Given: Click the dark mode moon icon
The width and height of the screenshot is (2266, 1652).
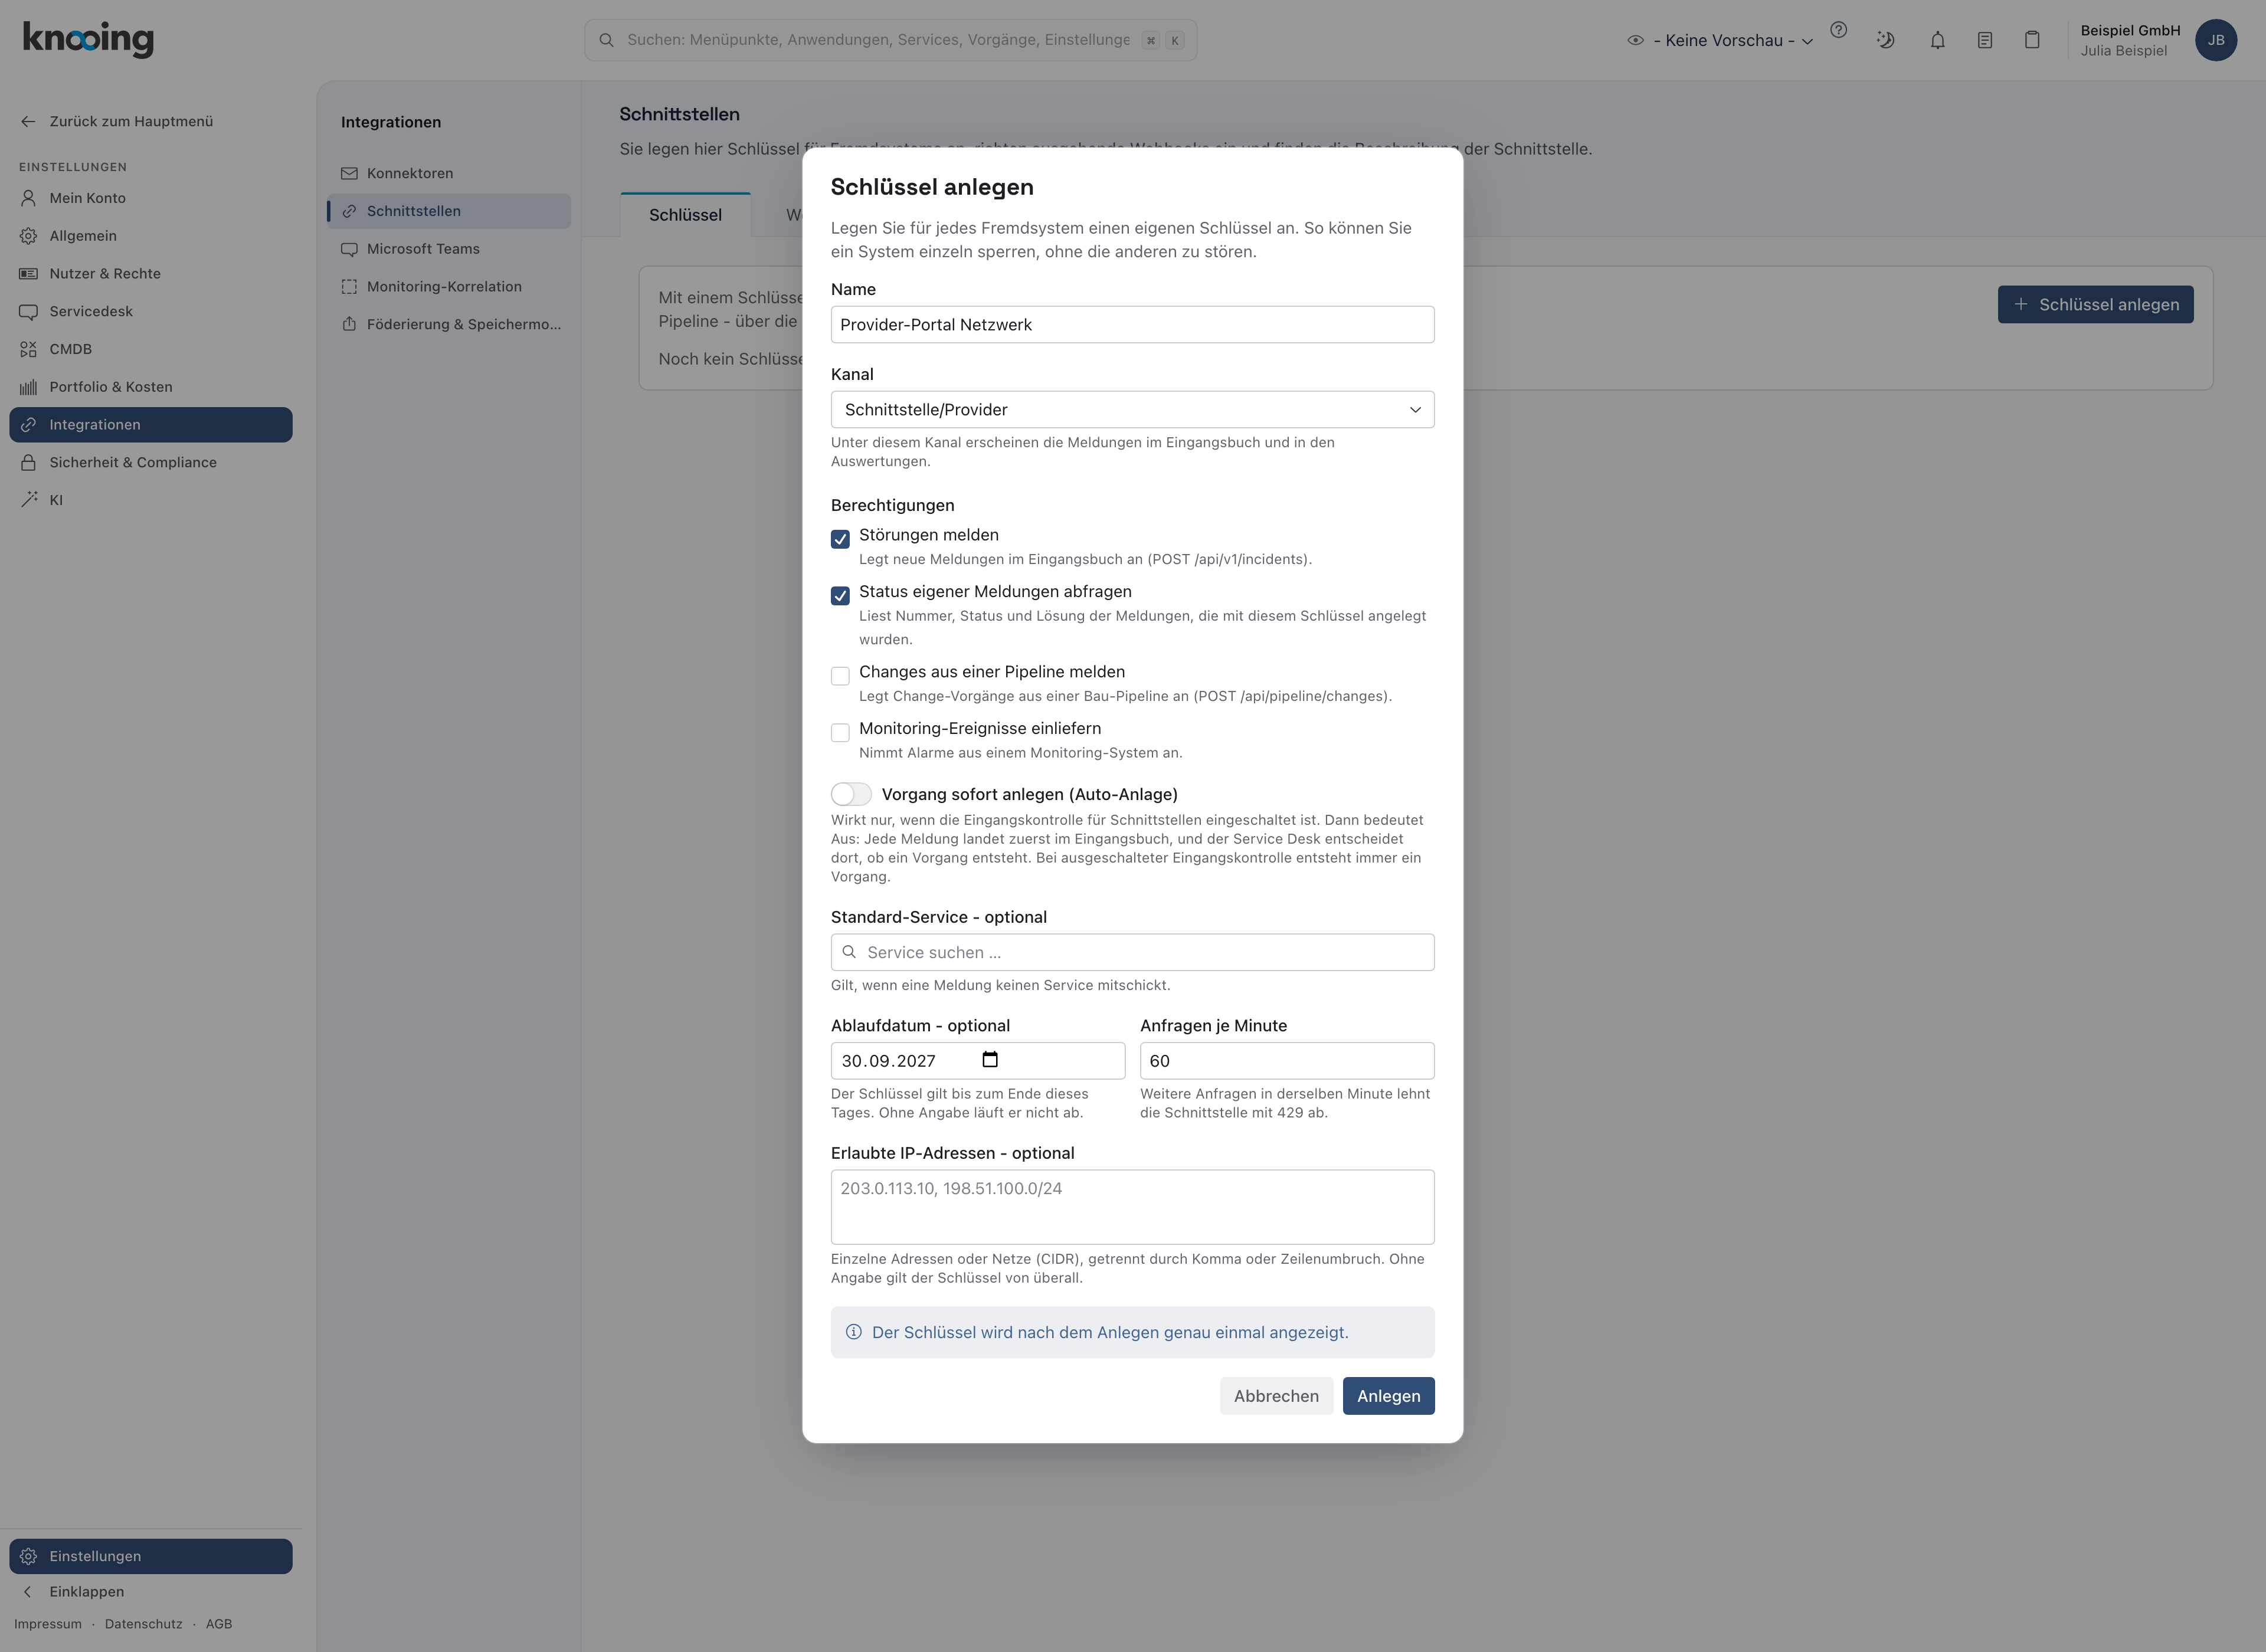Looking at the screenshot, I should point(1885,40).
